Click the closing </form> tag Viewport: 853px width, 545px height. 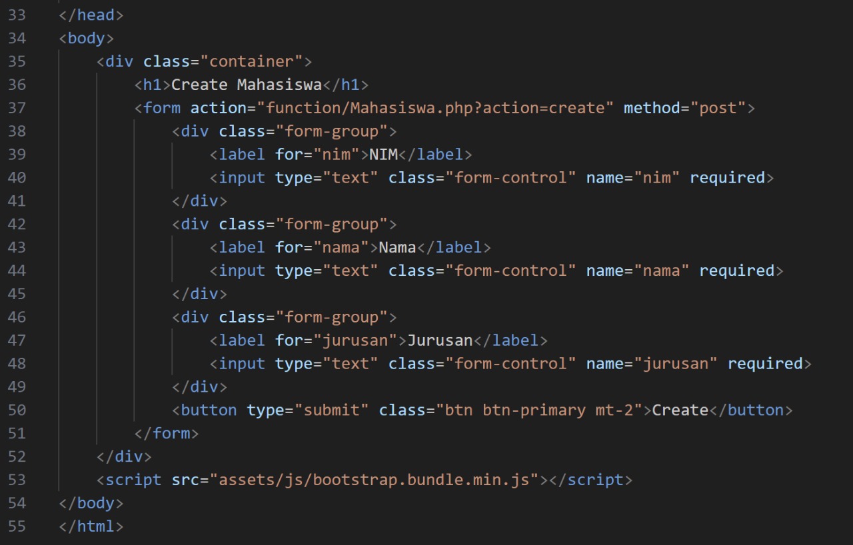click(x=167, y=433)
